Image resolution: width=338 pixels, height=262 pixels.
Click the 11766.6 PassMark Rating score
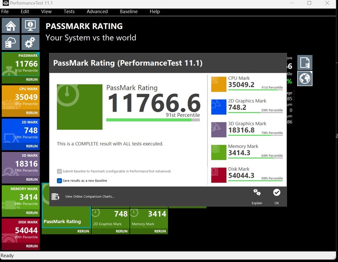pos(154,103)
